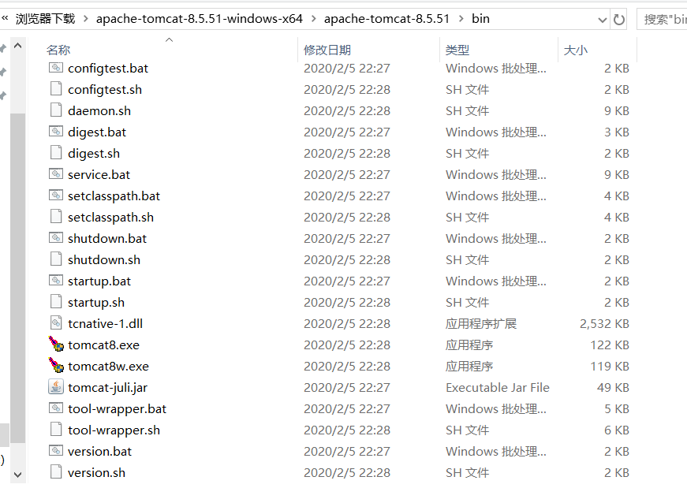Select the tool-wrapper.sh file name

(x=114, y=430)
